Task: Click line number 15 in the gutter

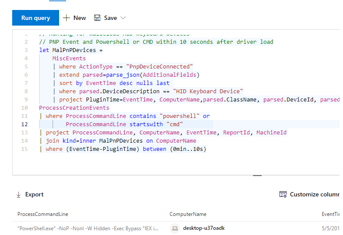Action: [x=24, y=149]
